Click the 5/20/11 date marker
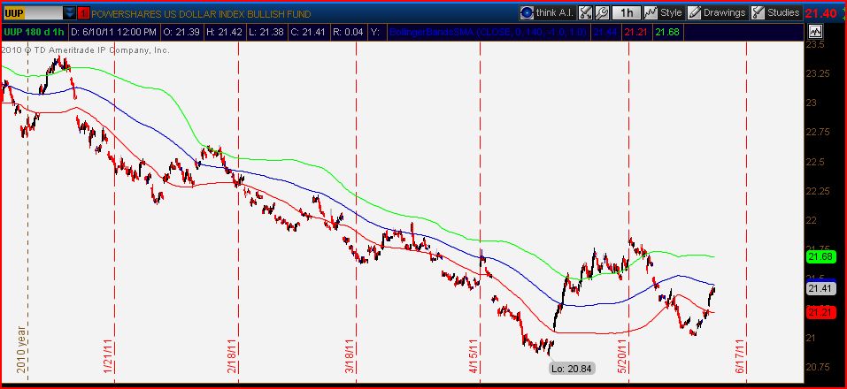The width and height of the screenshot is (847, 389). point(621,355)
